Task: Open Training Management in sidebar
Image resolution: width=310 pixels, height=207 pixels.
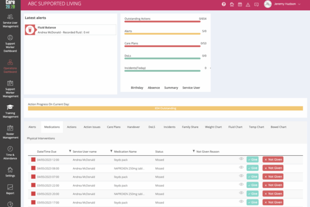Action: tap(10, 112)
